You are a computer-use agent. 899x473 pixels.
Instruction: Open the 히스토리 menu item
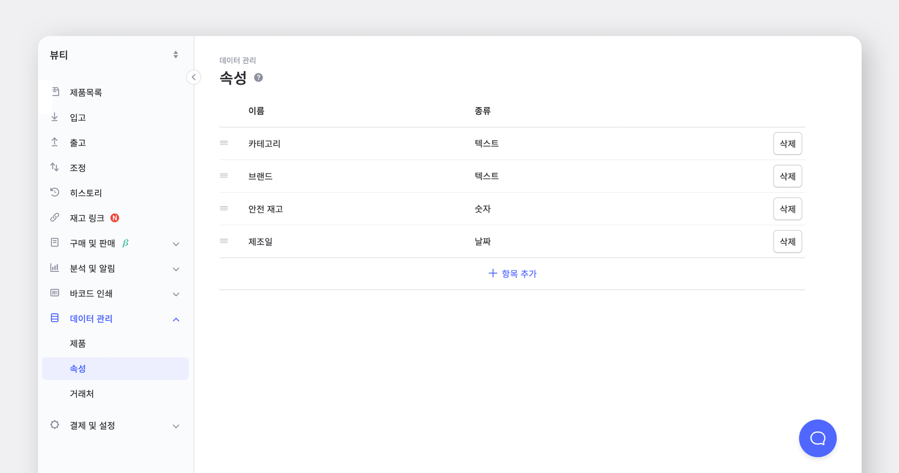pos(86,193)
